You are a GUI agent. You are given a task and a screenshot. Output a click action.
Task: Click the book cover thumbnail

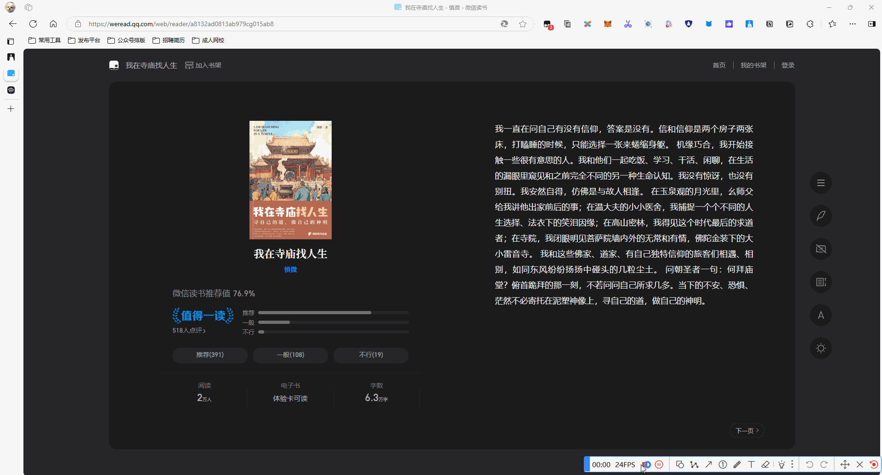290,180
